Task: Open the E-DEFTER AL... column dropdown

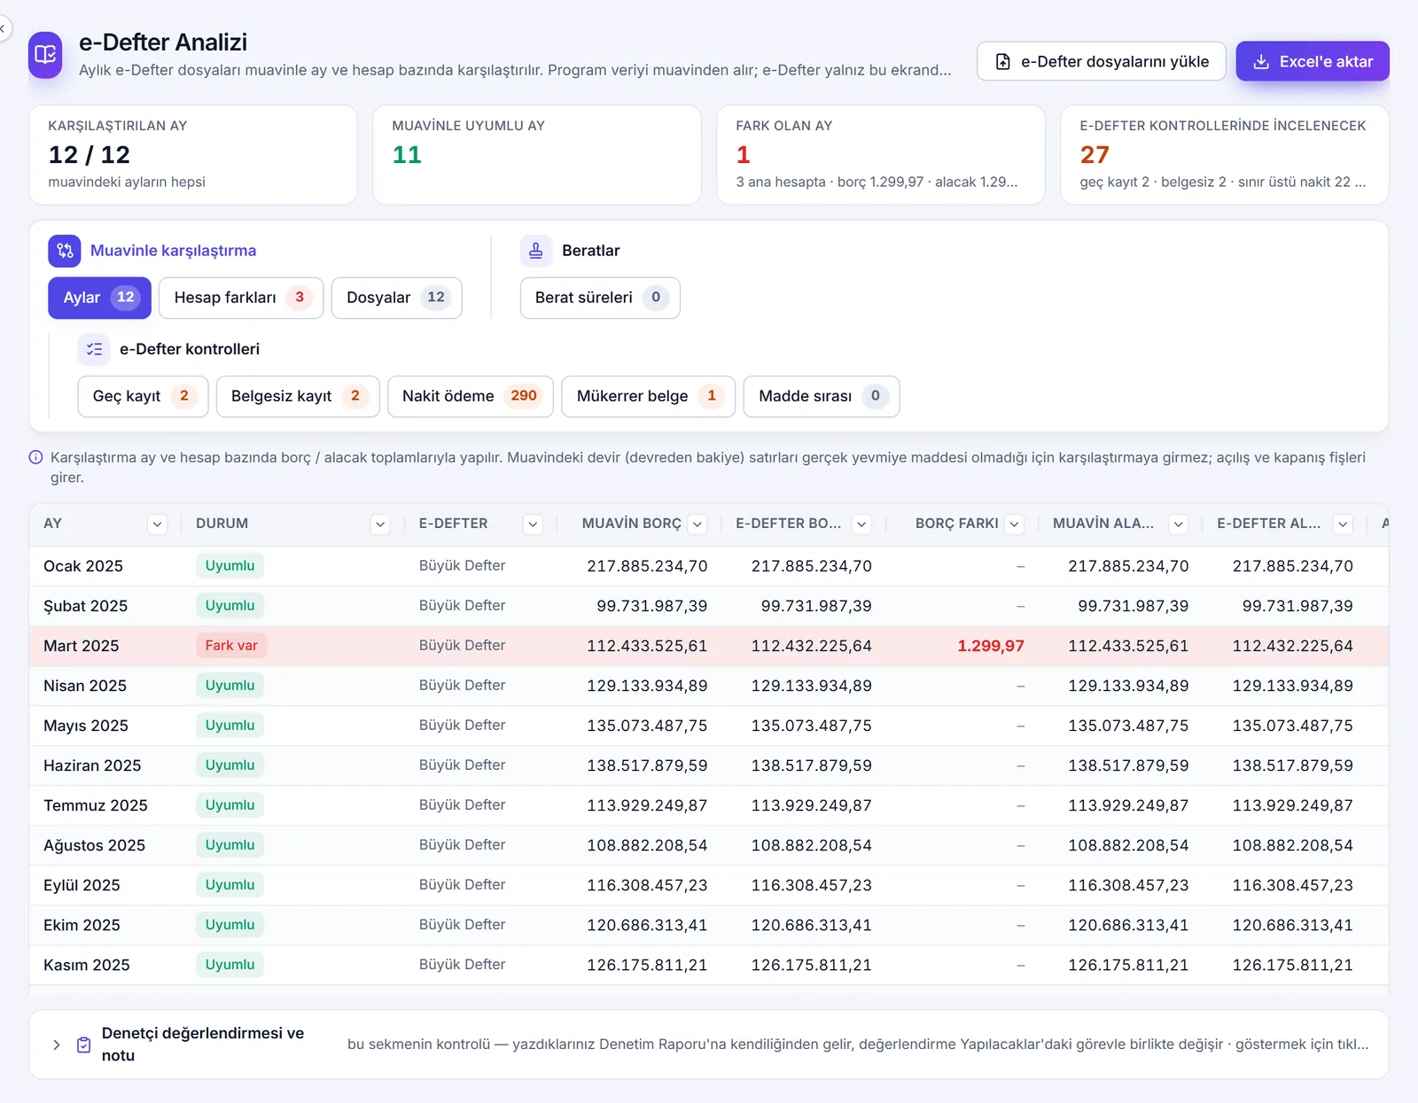Action: 1344,524
